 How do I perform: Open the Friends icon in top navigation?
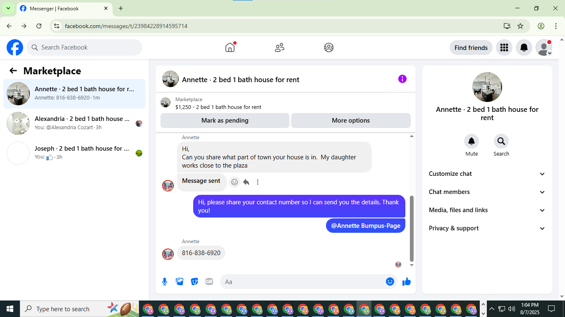click(x=280, y=47)
